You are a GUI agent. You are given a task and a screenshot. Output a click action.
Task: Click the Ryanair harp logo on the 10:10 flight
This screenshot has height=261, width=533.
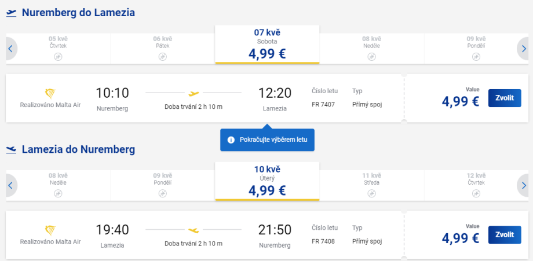click(49, 93)
